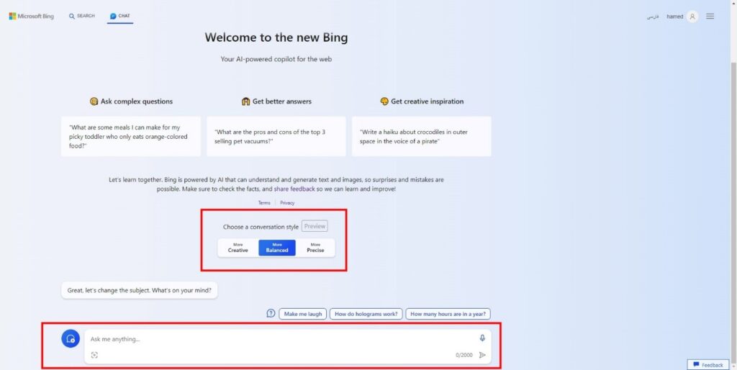
Task: Click the send arrow icon
Action: tap(482, 355)
